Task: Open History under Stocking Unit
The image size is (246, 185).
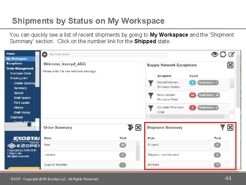Action: point(18,108)
